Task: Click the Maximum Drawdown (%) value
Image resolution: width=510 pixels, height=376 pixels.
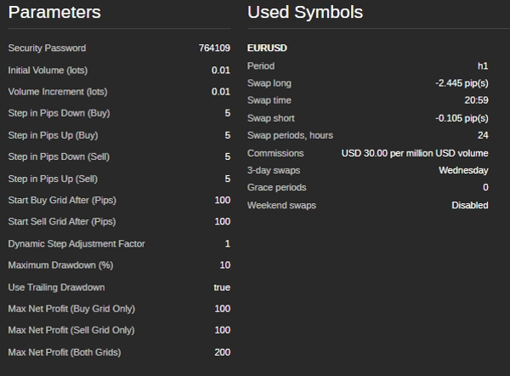Action: pyautogui.click(x=224, y=265)
